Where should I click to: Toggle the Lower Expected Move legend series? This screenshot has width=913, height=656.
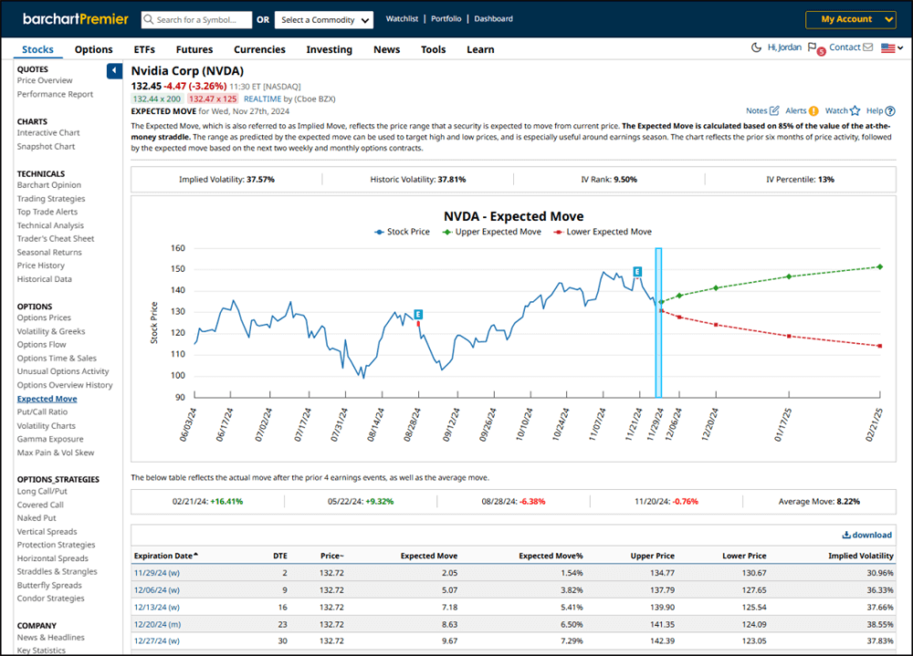603,232
